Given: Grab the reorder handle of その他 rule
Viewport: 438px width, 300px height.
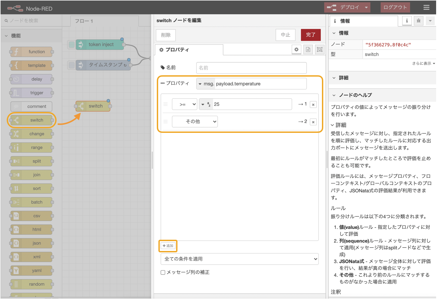Looking at the screenshot, I should 165,122.
